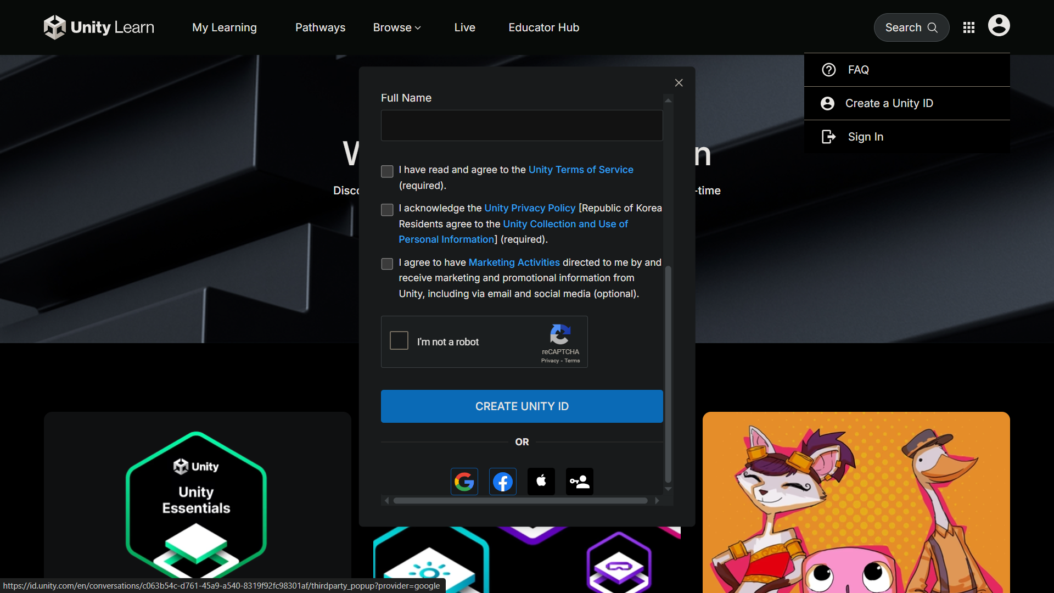Open the cartoon characters card thumbnail
Viewport: 1054px width, 593px height.
tap(856, 502)
